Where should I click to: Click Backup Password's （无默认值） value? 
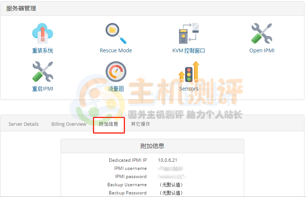click(x=171, y=193)
